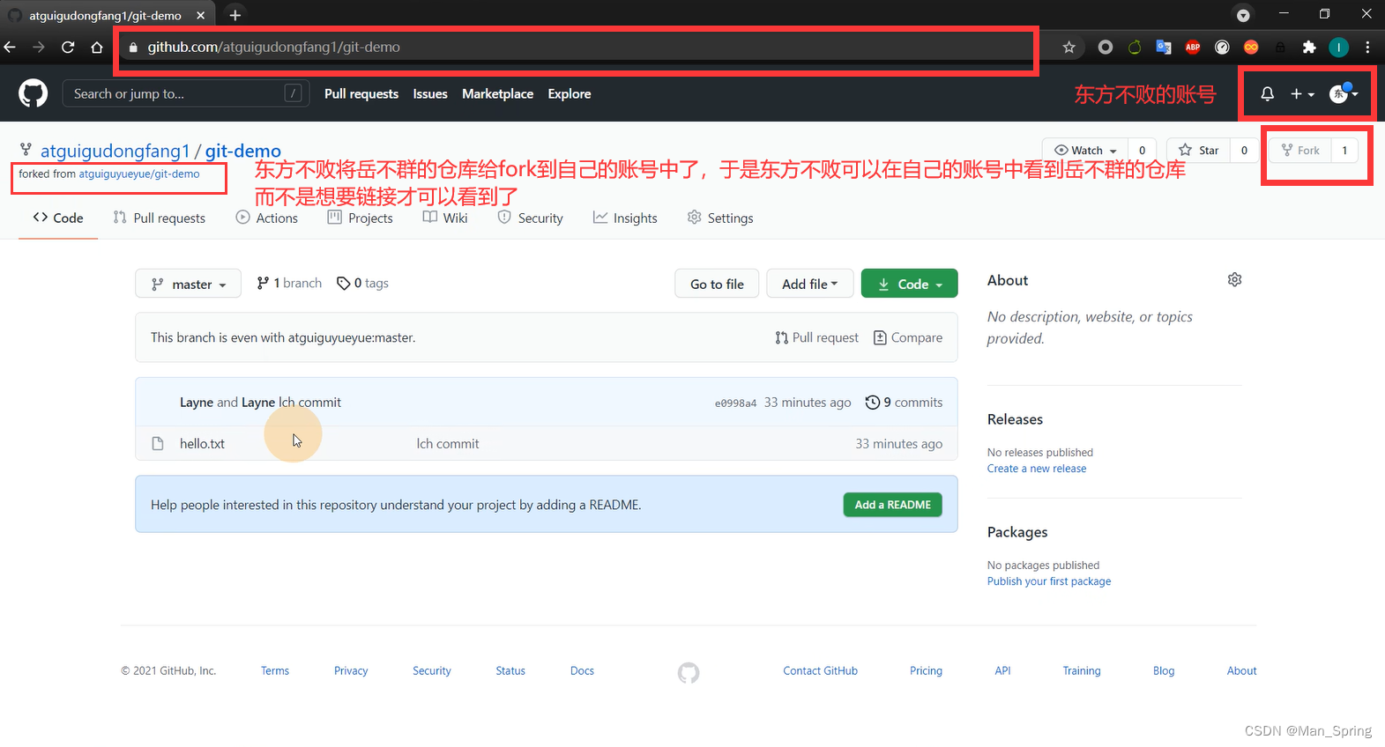Viewport: 1385px width, 747px height.
Task: Open Issues in the header
Action: pos(430,93)
